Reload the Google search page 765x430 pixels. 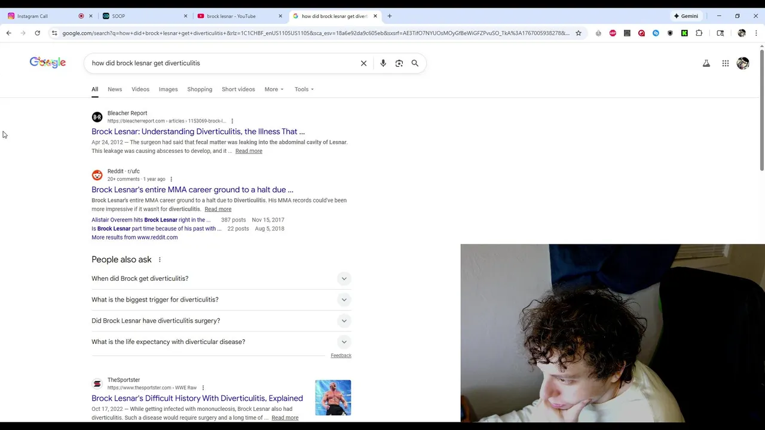click(x=37, y=33)
